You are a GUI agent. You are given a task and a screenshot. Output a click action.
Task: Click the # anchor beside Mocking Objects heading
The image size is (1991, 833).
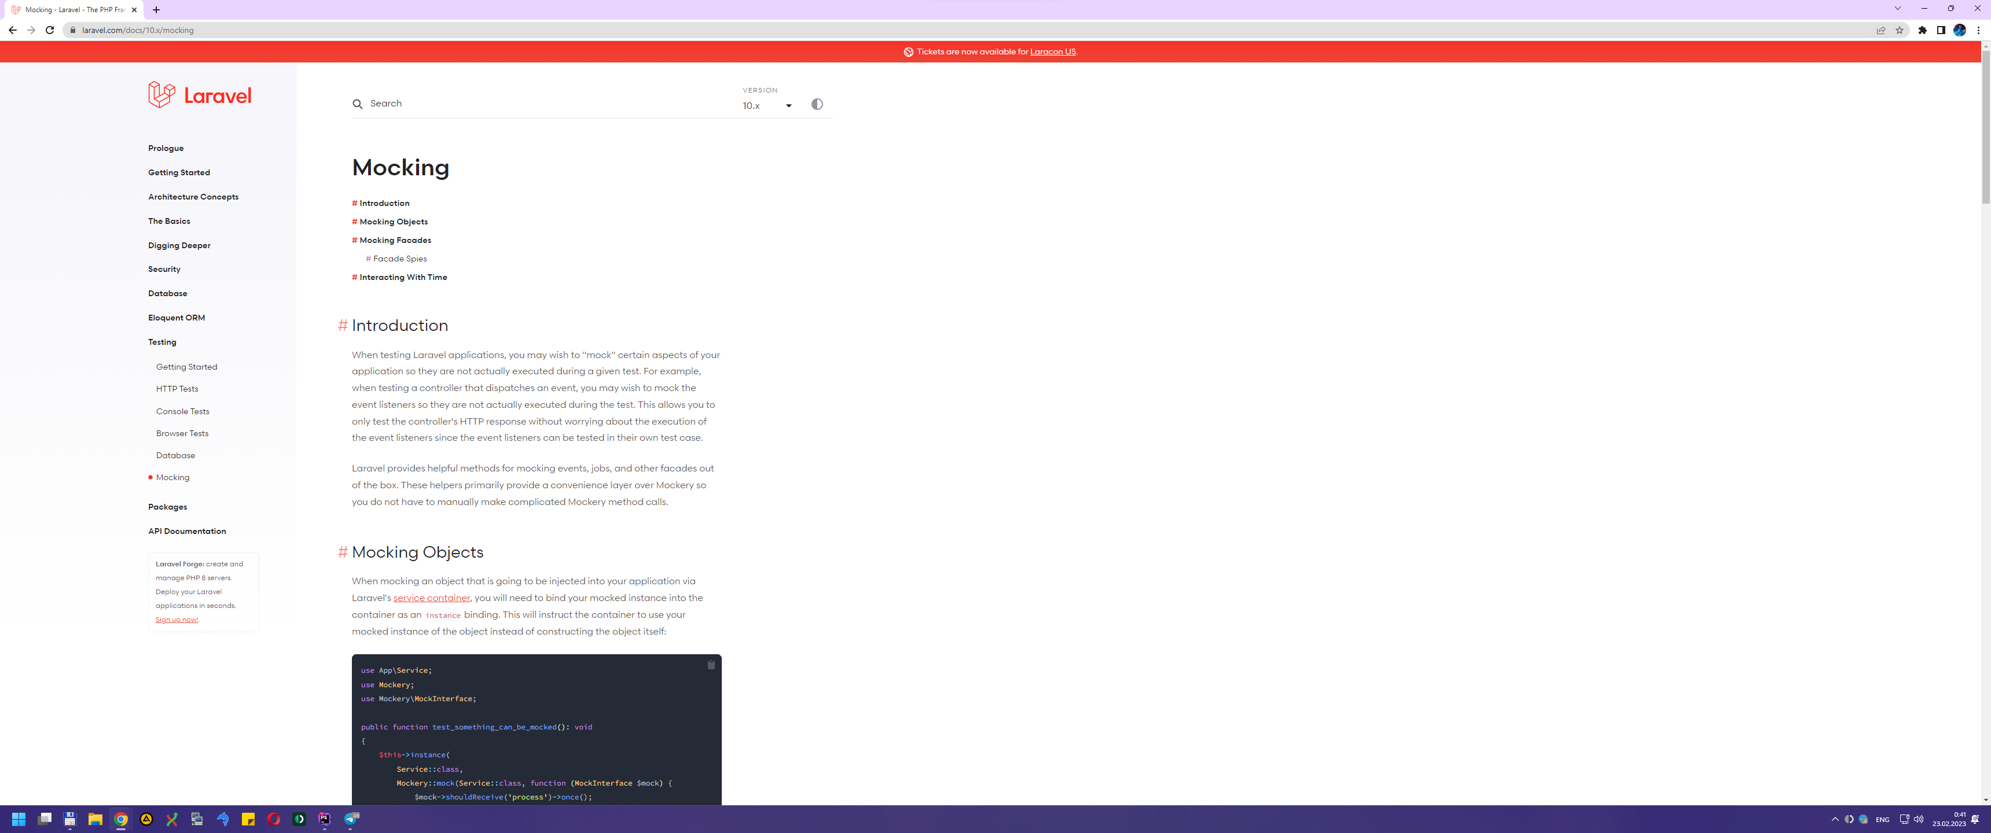[343, 552]
